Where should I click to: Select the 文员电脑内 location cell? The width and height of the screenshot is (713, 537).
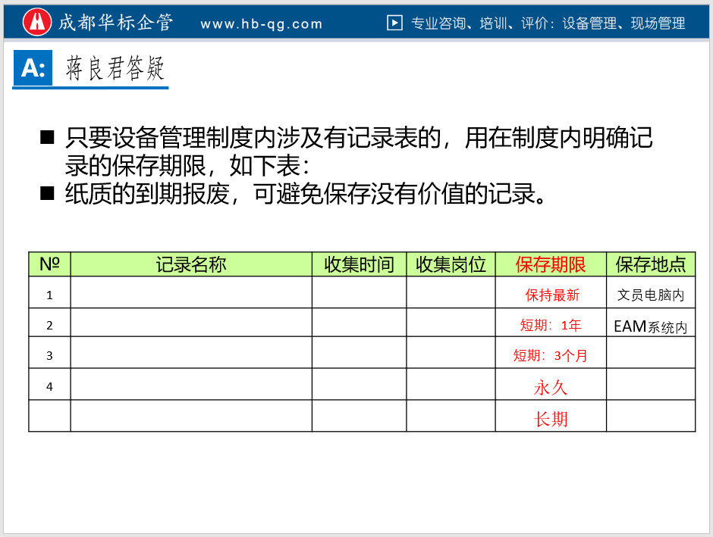(x=651, y=295)
